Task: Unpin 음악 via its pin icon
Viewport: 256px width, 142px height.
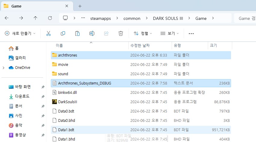Action: (43, 125)
